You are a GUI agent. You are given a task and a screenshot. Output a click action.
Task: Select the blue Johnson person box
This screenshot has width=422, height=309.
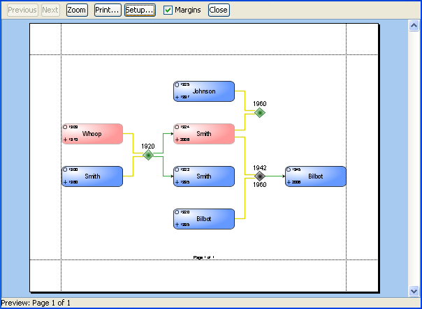tap(204, 91)
